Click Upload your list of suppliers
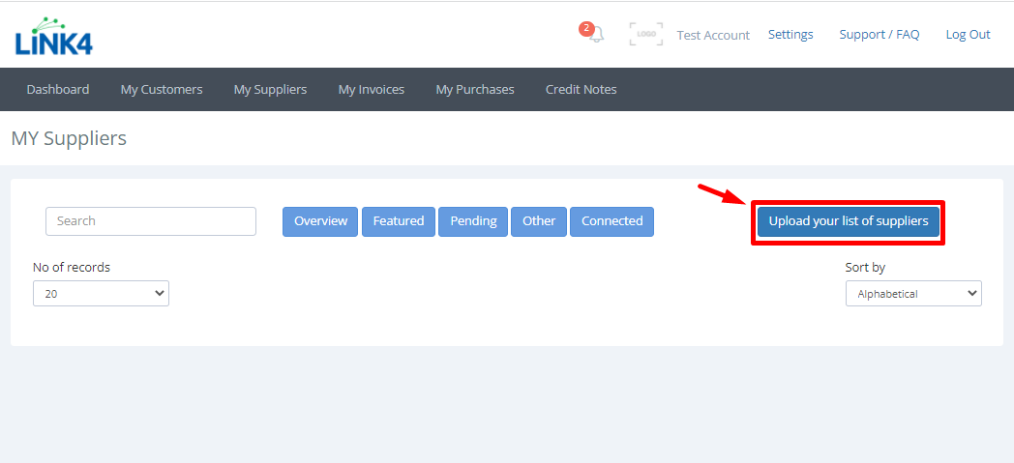The width and height of the screenshot is (1014, 463). point(849,221)
